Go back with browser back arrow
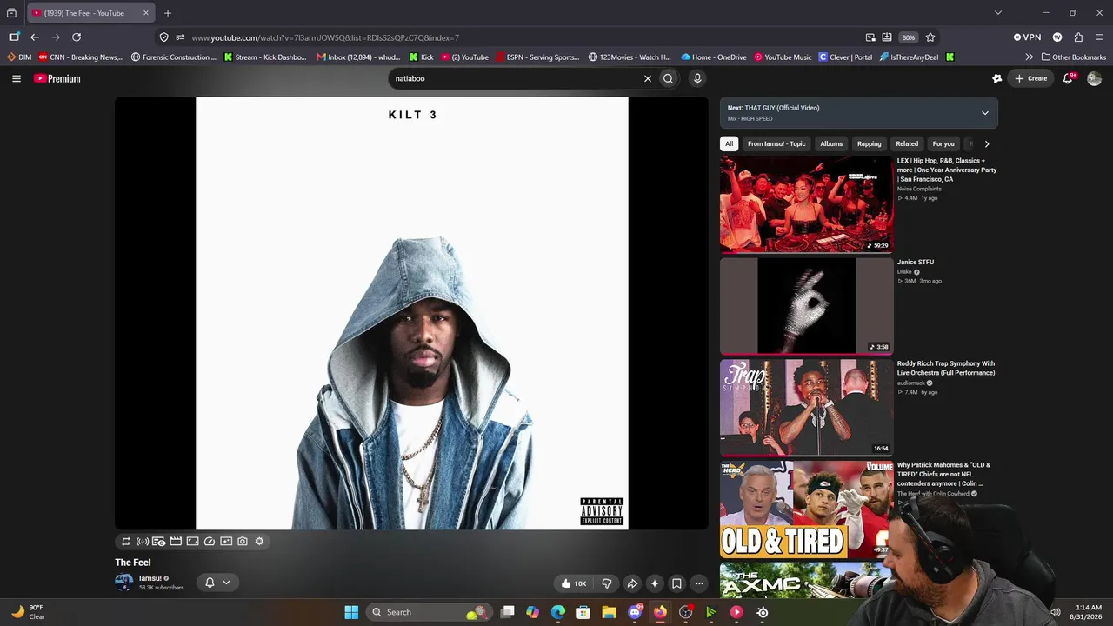This screenshot has width=1113, height=626. [x=35, y=37]
